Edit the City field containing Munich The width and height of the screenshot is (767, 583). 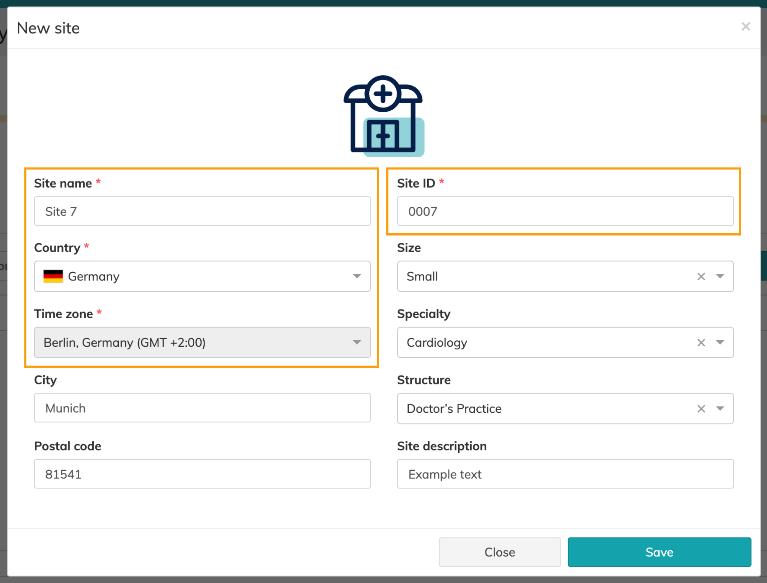(x=202, y=408)
